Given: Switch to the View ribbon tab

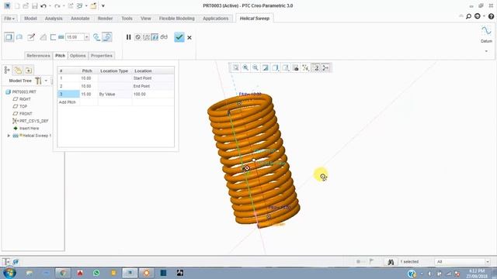Looking at the screenshot, I should [x=146, y=19].
